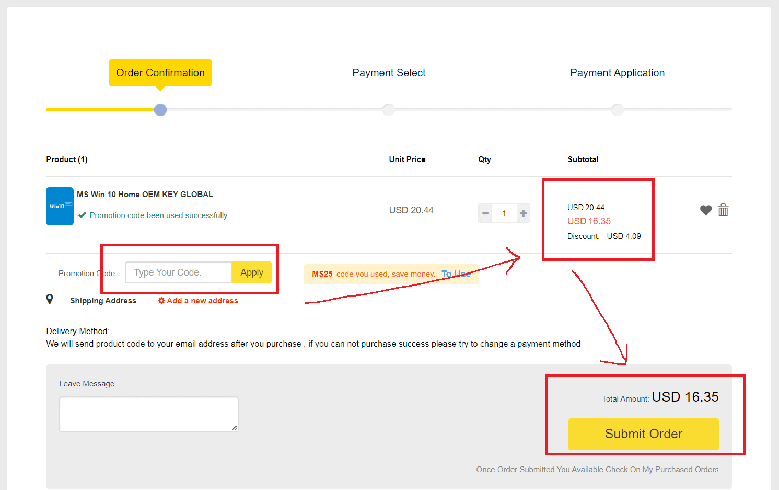The height and width of the screenshot is (490, 779).
Task: Click the quantity number field
Action: pos(504,213)
